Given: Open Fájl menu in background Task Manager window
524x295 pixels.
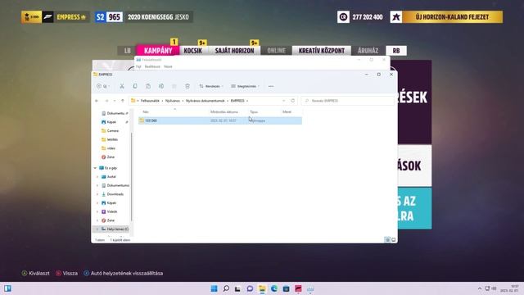Looking at the screenshot, I should pos(138,66).
